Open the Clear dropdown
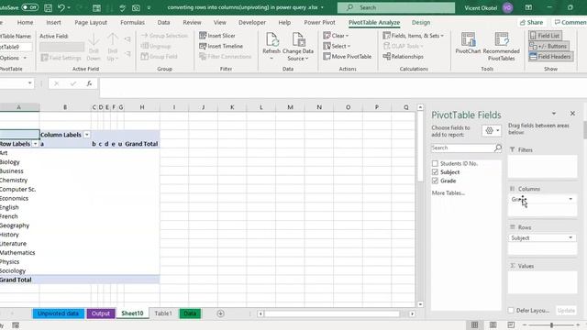587x330 pixels. tap(337, 36)
